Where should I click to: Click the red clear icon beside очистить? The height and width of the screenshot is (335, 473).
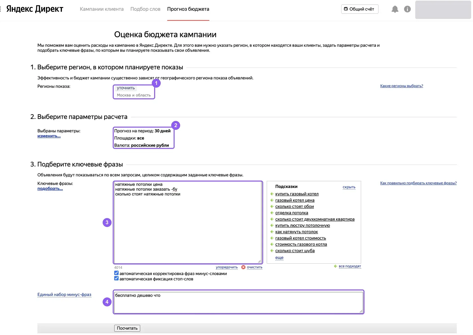click(x=243, y=267)
